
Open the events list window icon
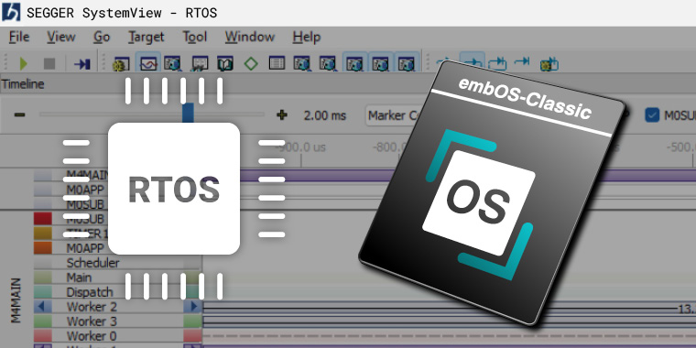point(277,63)
